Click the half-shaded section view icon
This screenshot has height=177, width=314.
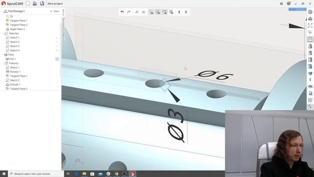[310, 59]
